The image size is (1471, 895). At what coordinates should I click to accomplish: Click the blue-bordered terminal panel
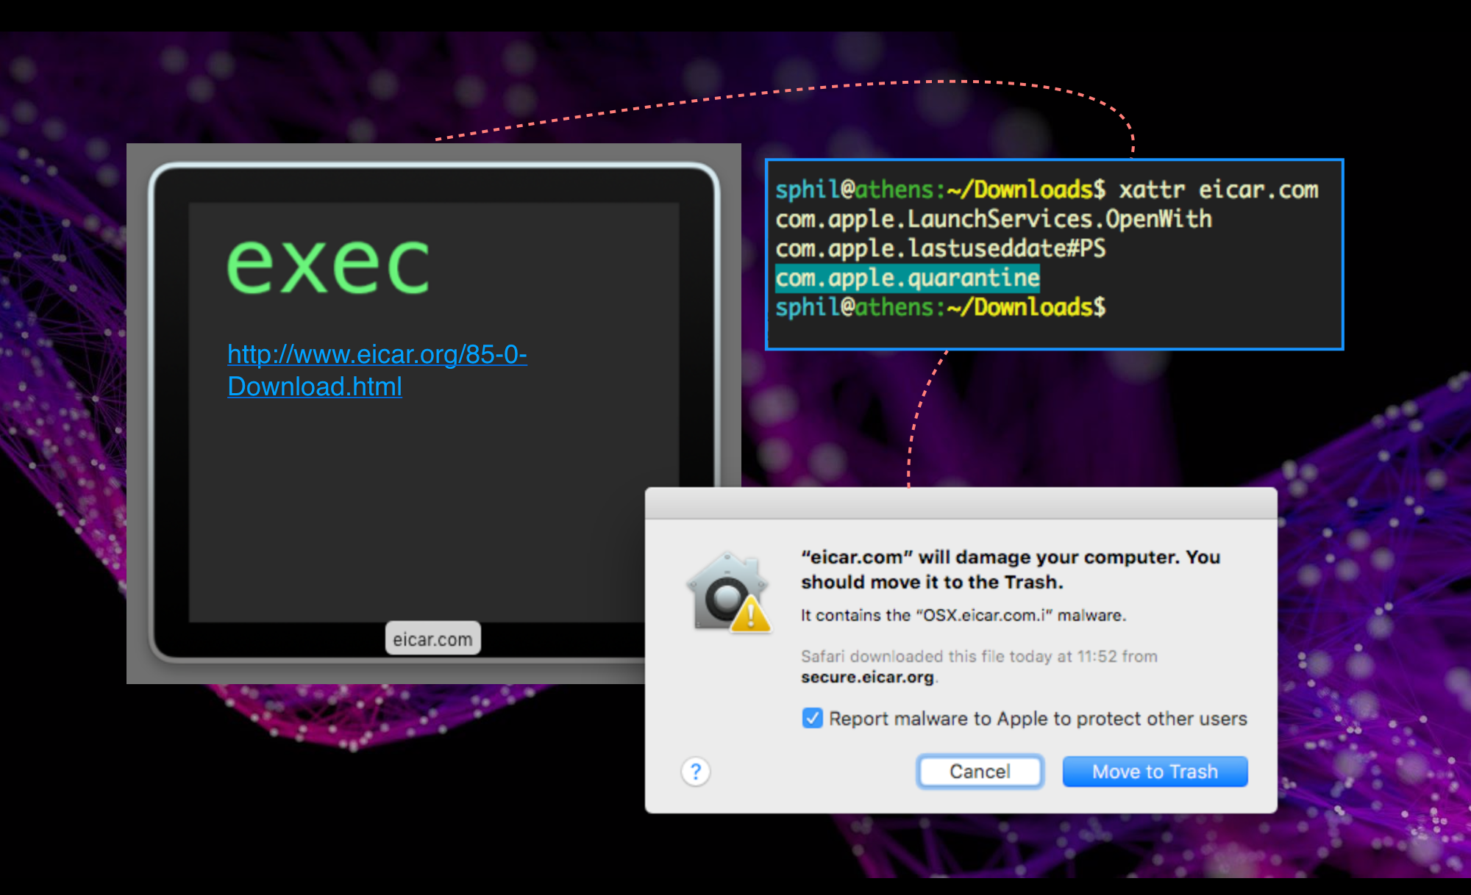1054,254
